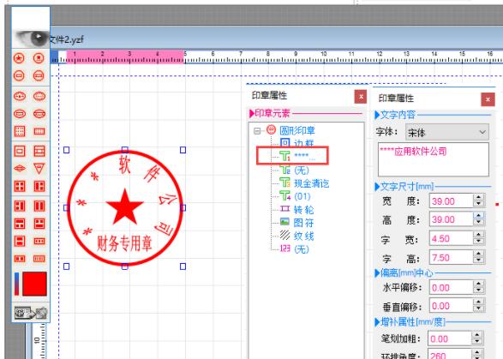Select the 123 (无) number element

[x=294, y=248]
